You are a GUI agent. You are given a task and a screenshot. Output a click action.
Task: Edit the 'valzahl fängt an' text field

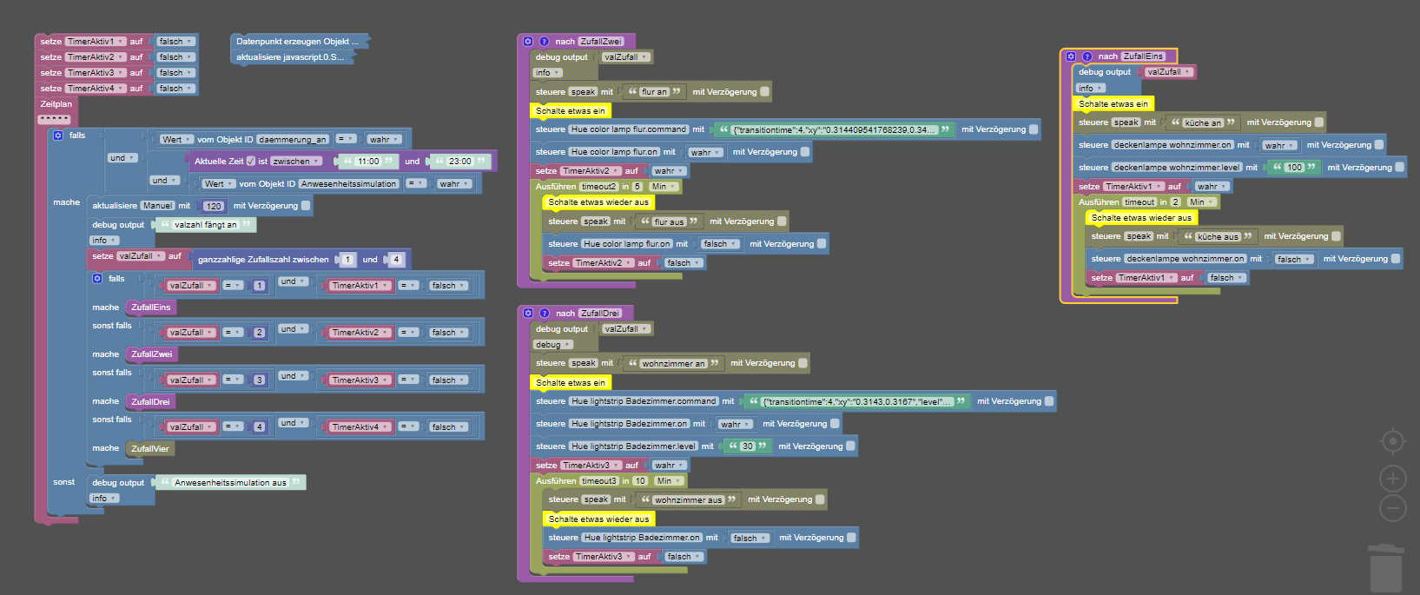point(206,225)
